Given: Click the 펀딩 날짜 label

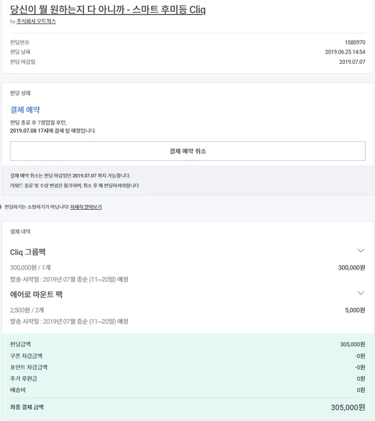Looking at the screenshot, I should click(x=20, y=52).
